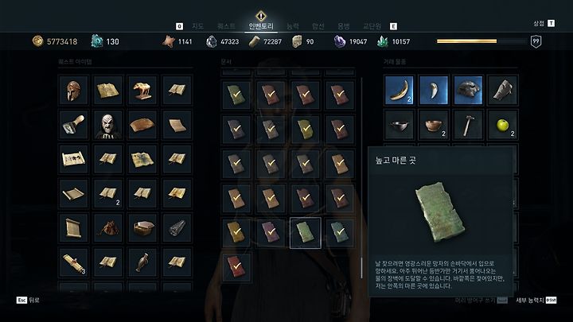Select the hammer in trade goods

point(468,126)
